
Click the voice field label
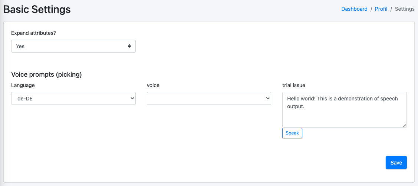pyautogui.click(x=153, y=85)
